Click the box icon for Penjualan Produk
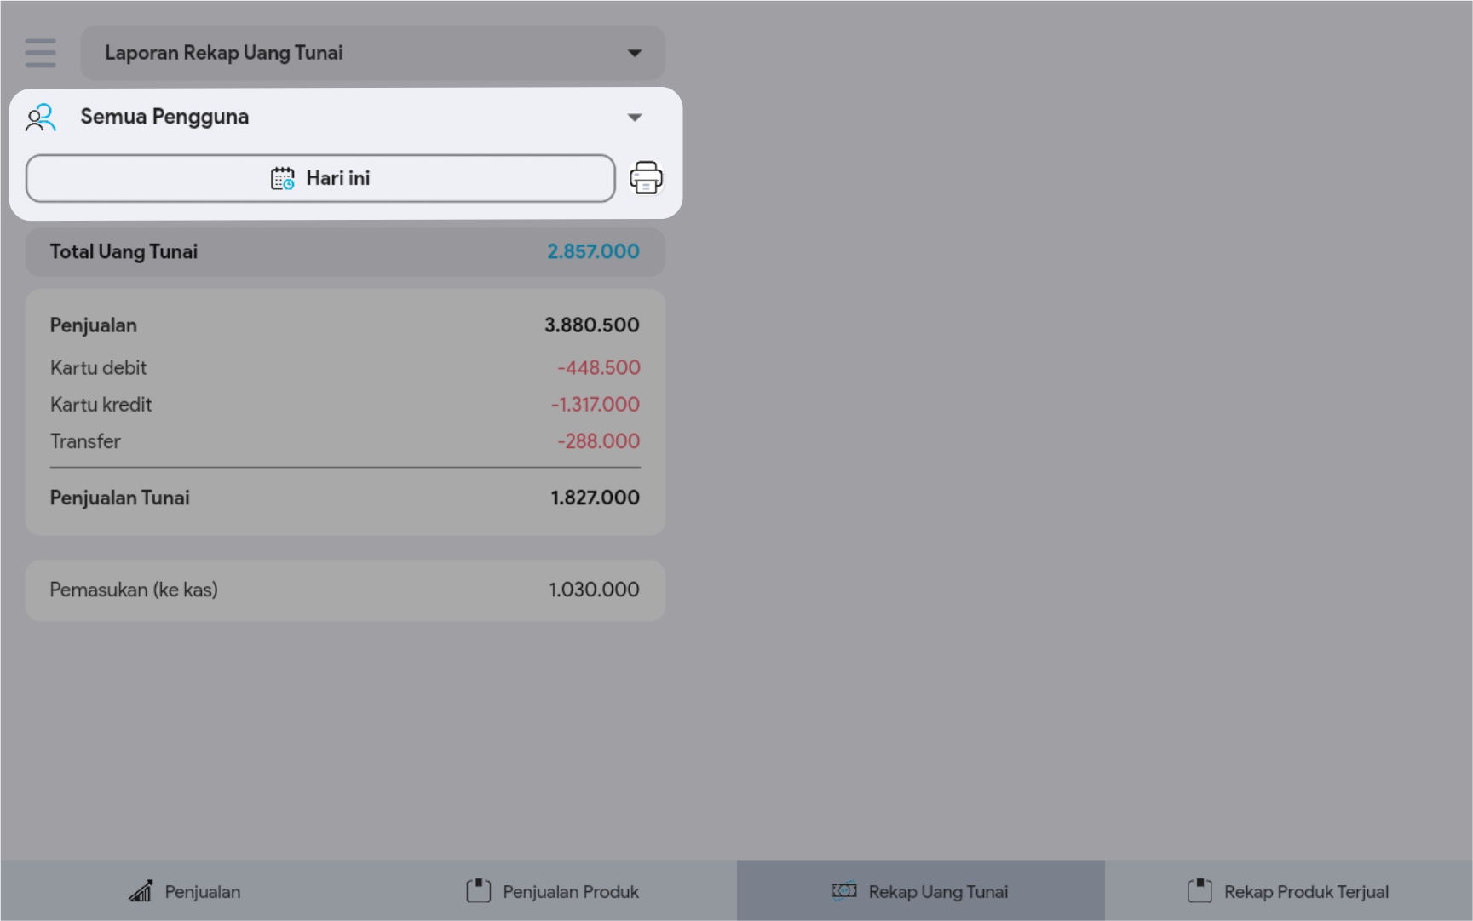The image size is (1473, 921). (x=479, y=891)
